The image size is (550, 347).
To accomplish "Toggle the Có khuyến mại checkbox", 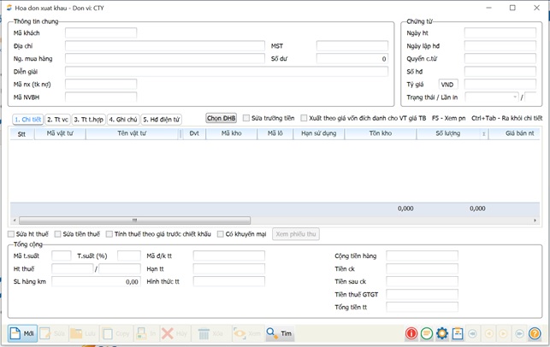I will pyautogui.click(x=221, y=234).
